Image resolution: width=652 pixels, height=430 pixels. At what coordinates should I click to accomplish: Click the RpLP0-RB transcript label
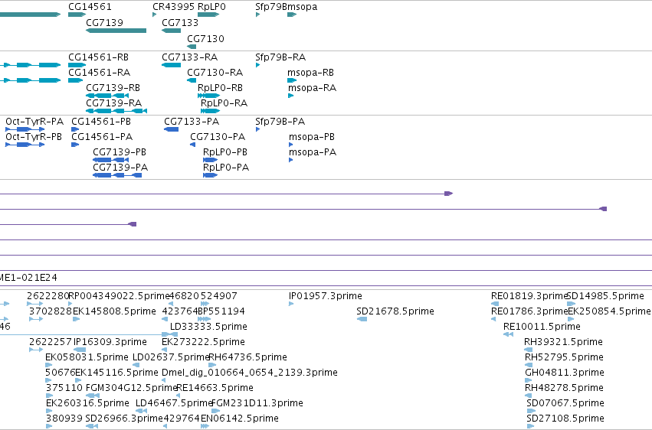[x=220, y=87]
